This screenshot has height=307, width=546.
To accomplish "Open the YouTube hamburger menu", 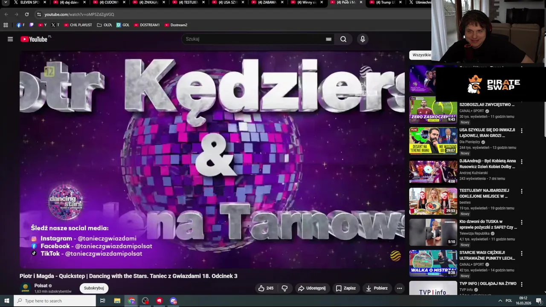I will coord(10,39).
